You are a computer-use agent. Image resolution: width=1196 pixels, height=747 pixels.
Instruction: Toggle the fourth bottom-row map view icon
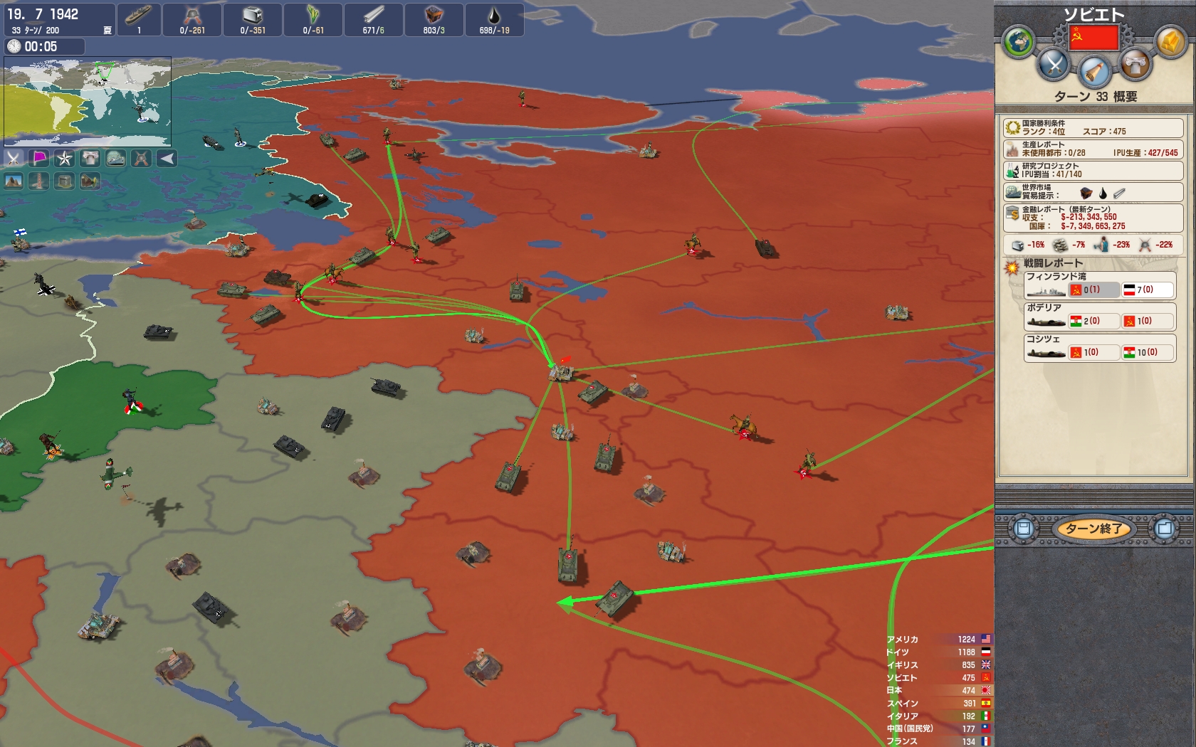pos(90,181)
